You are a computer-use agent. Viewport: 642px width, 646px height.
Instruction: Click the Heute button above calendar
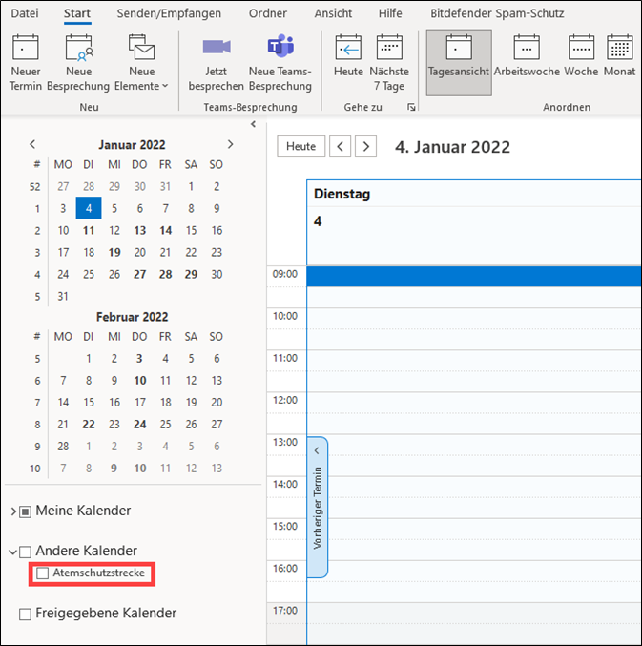tap(300, 146)
